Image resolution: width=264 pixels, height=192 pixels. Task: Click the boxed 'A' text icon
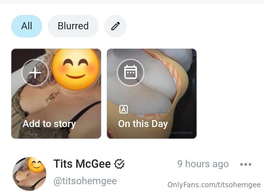coord(123,109)
